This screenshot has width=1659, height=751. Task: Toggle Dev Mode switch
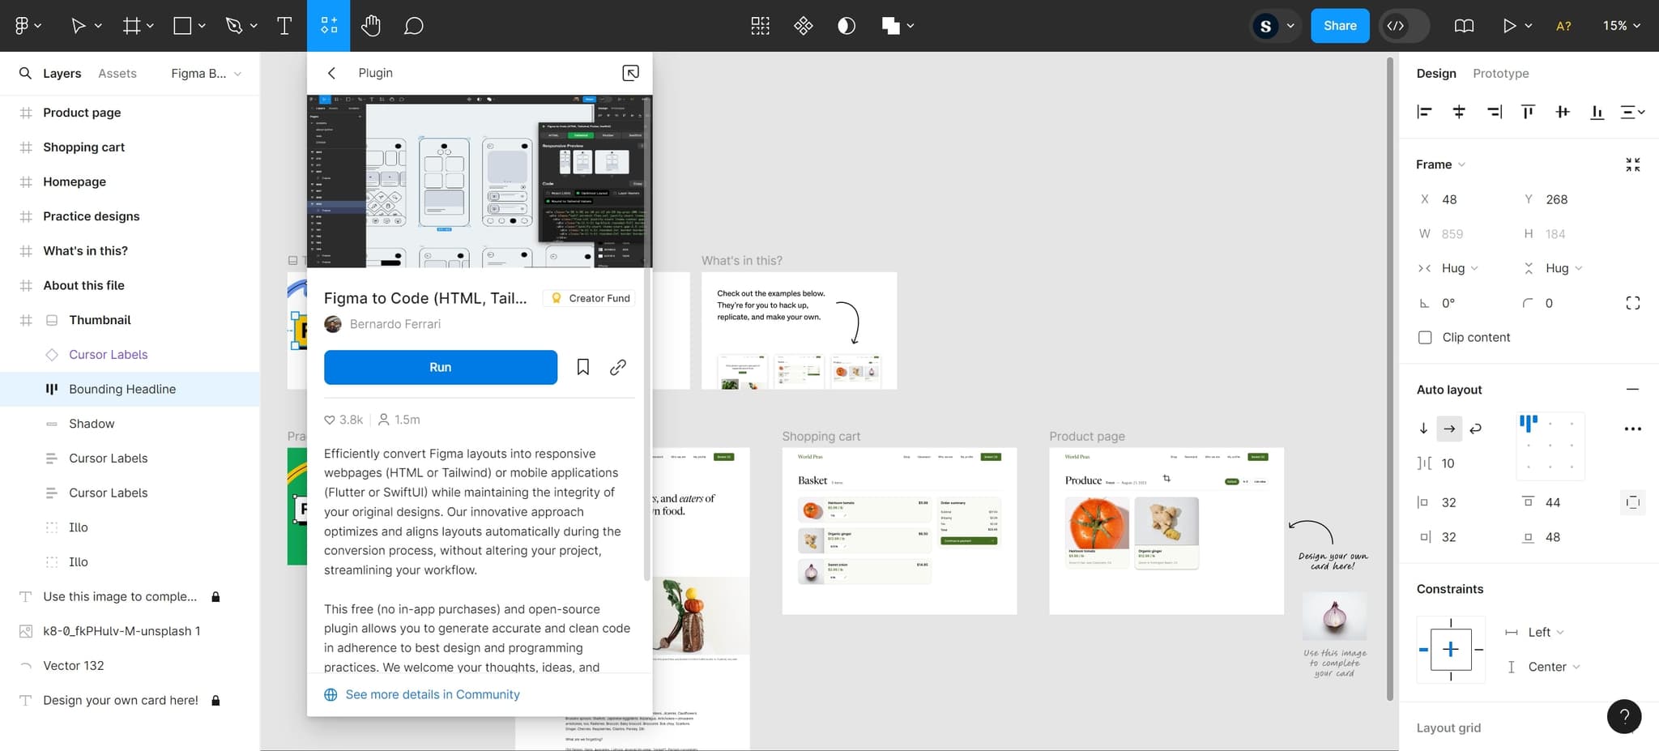pos(1405,26)
